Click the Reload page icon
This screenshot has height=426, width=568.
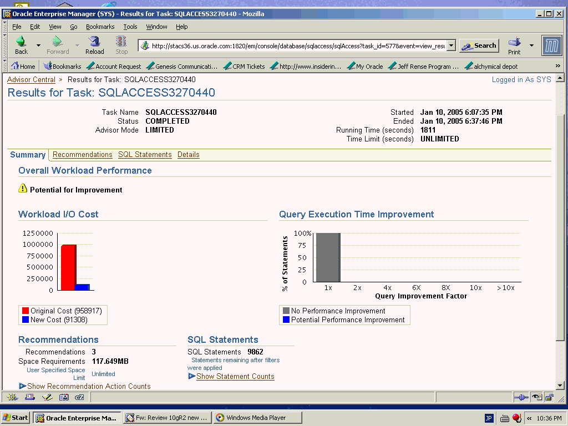94,45
